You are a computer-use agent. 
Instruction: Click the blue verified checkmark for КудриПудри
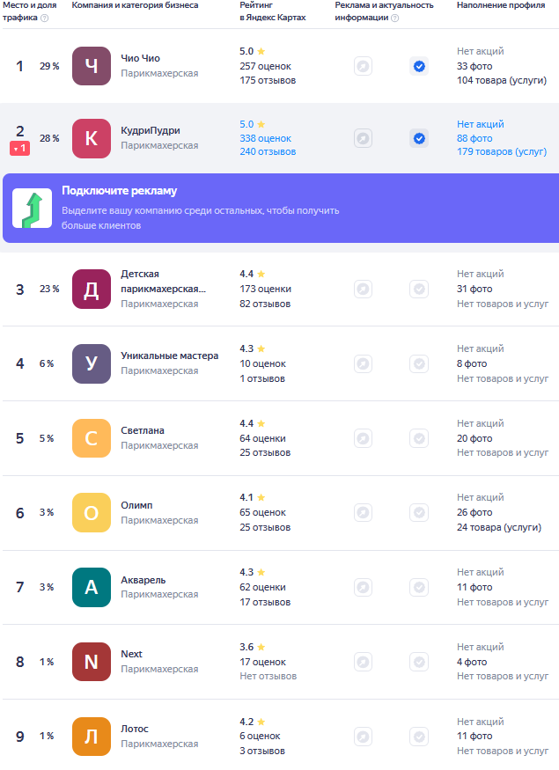(419, 138)
